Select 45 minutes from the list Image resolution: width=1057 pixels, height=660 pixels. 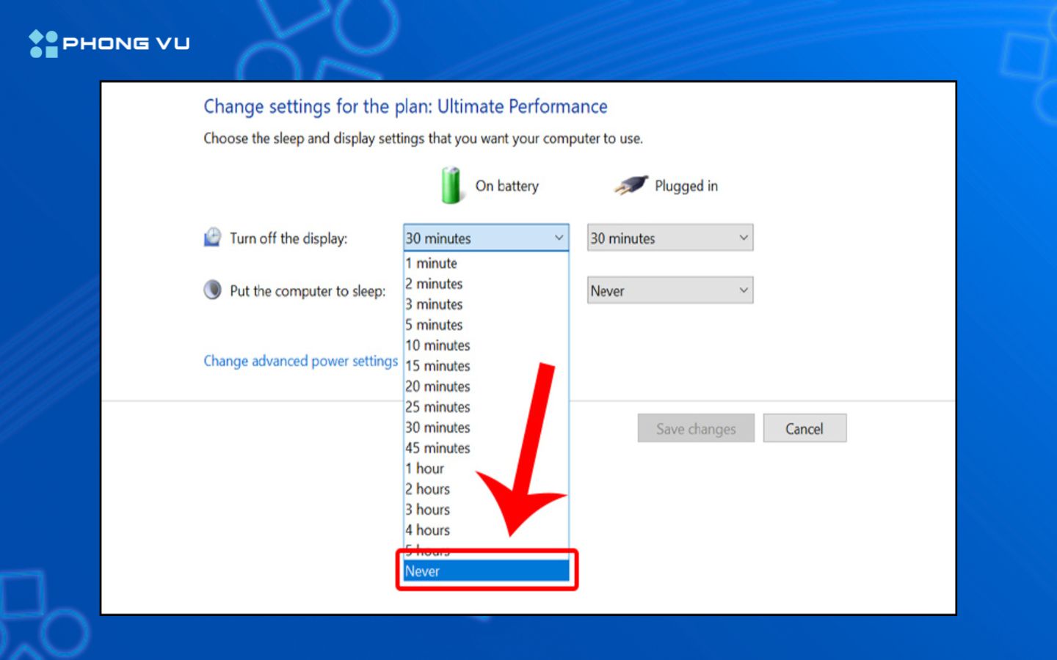(x=437, y=448)
